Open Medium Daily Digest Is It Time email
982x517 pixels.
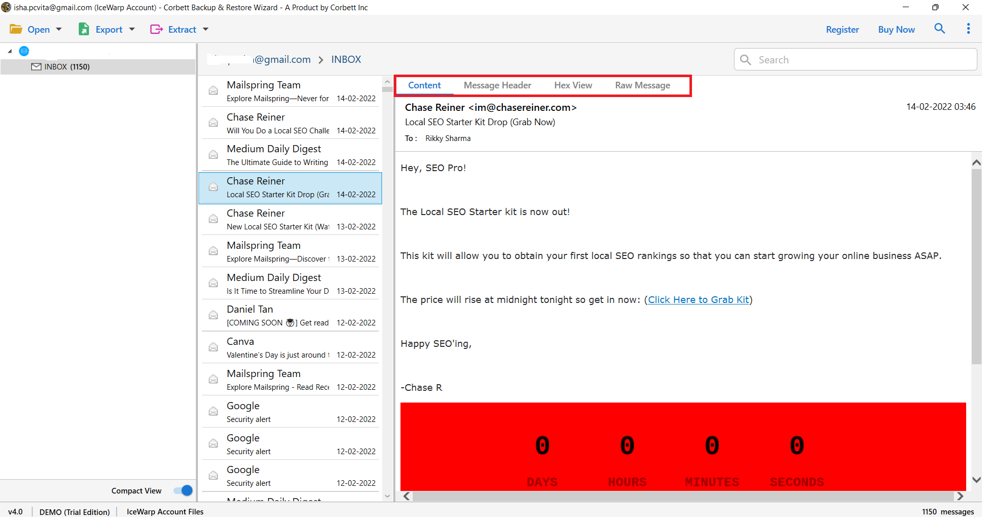click(x=291, y=284)
